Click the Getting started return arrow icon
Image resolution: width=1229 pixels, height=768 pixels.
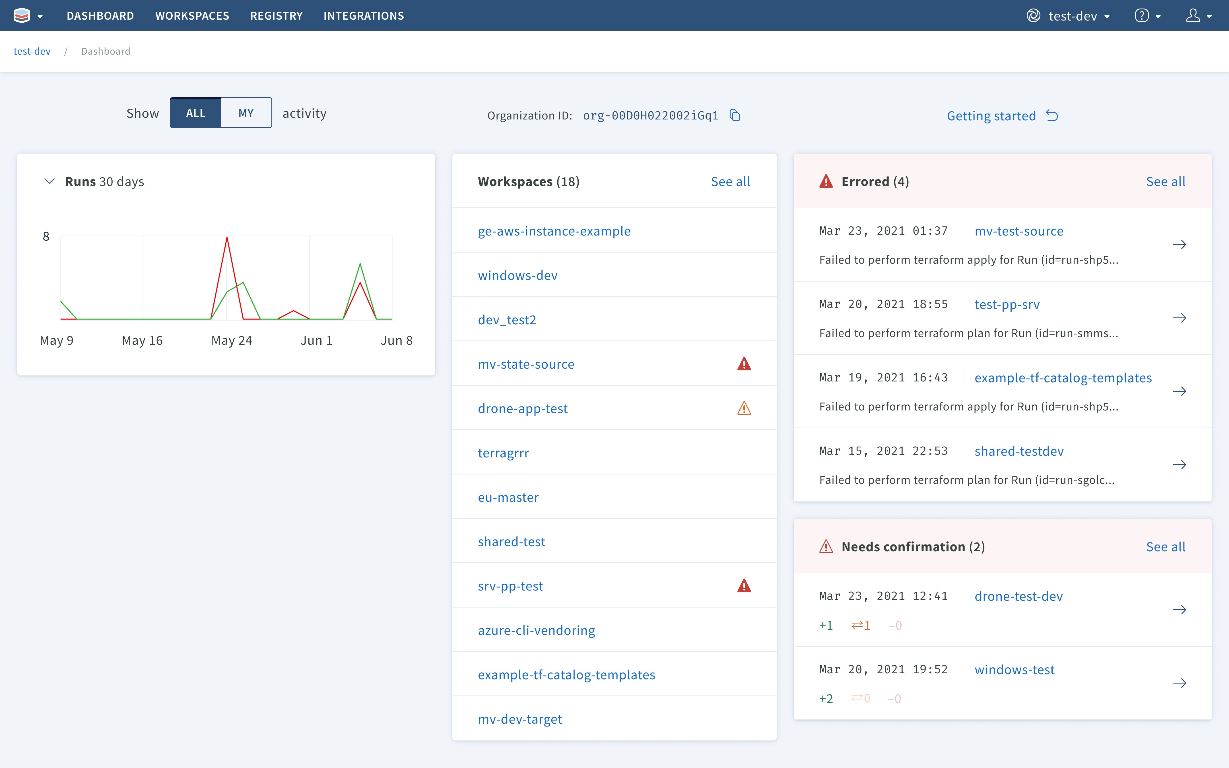coord(1052,116)
